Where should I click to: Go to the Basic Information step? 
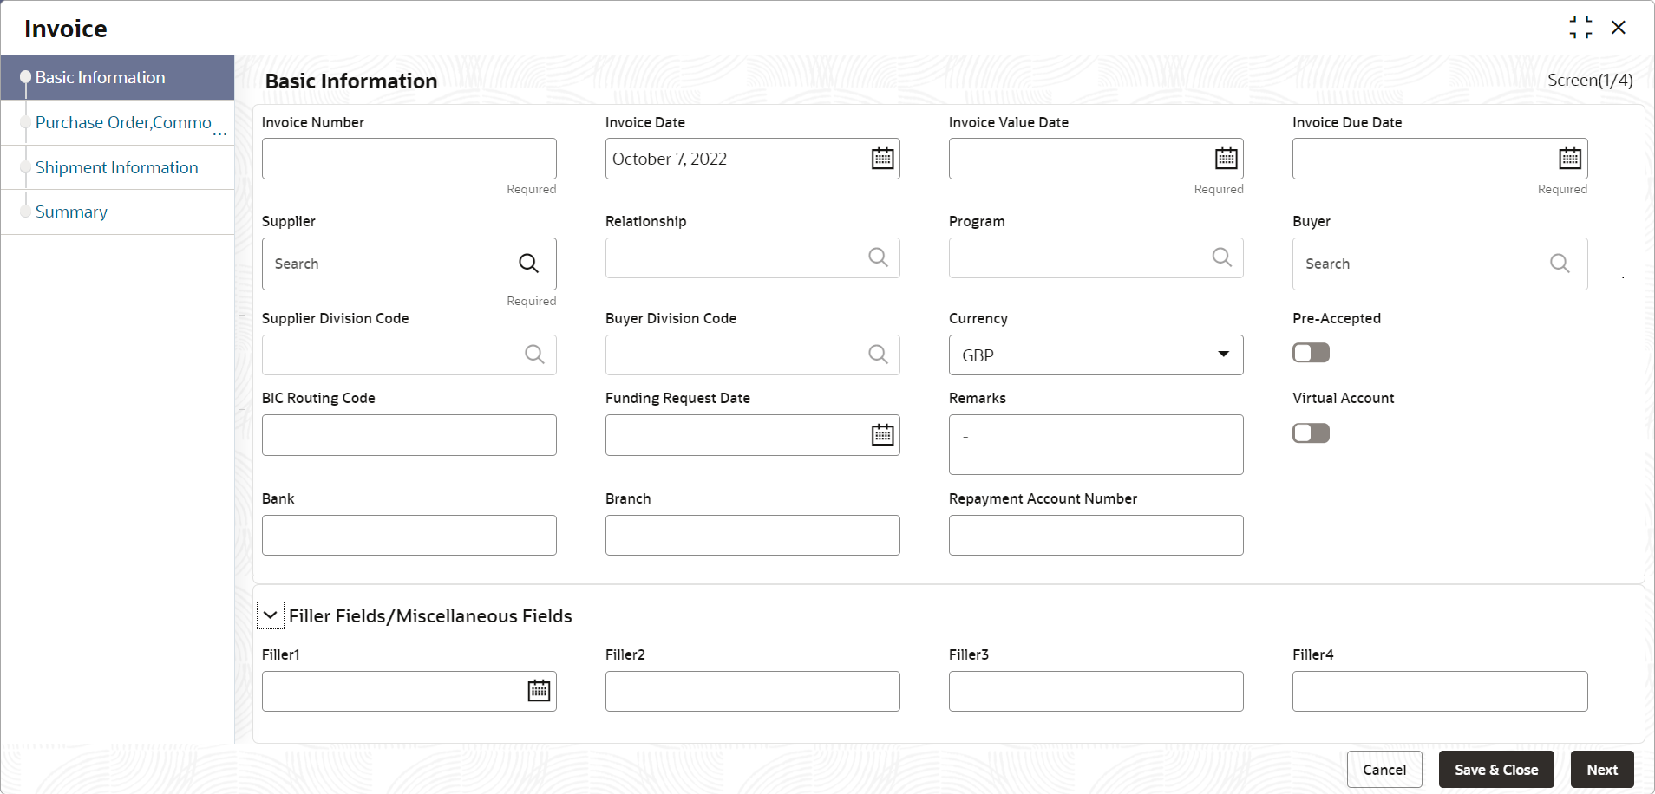click(117, 78)
